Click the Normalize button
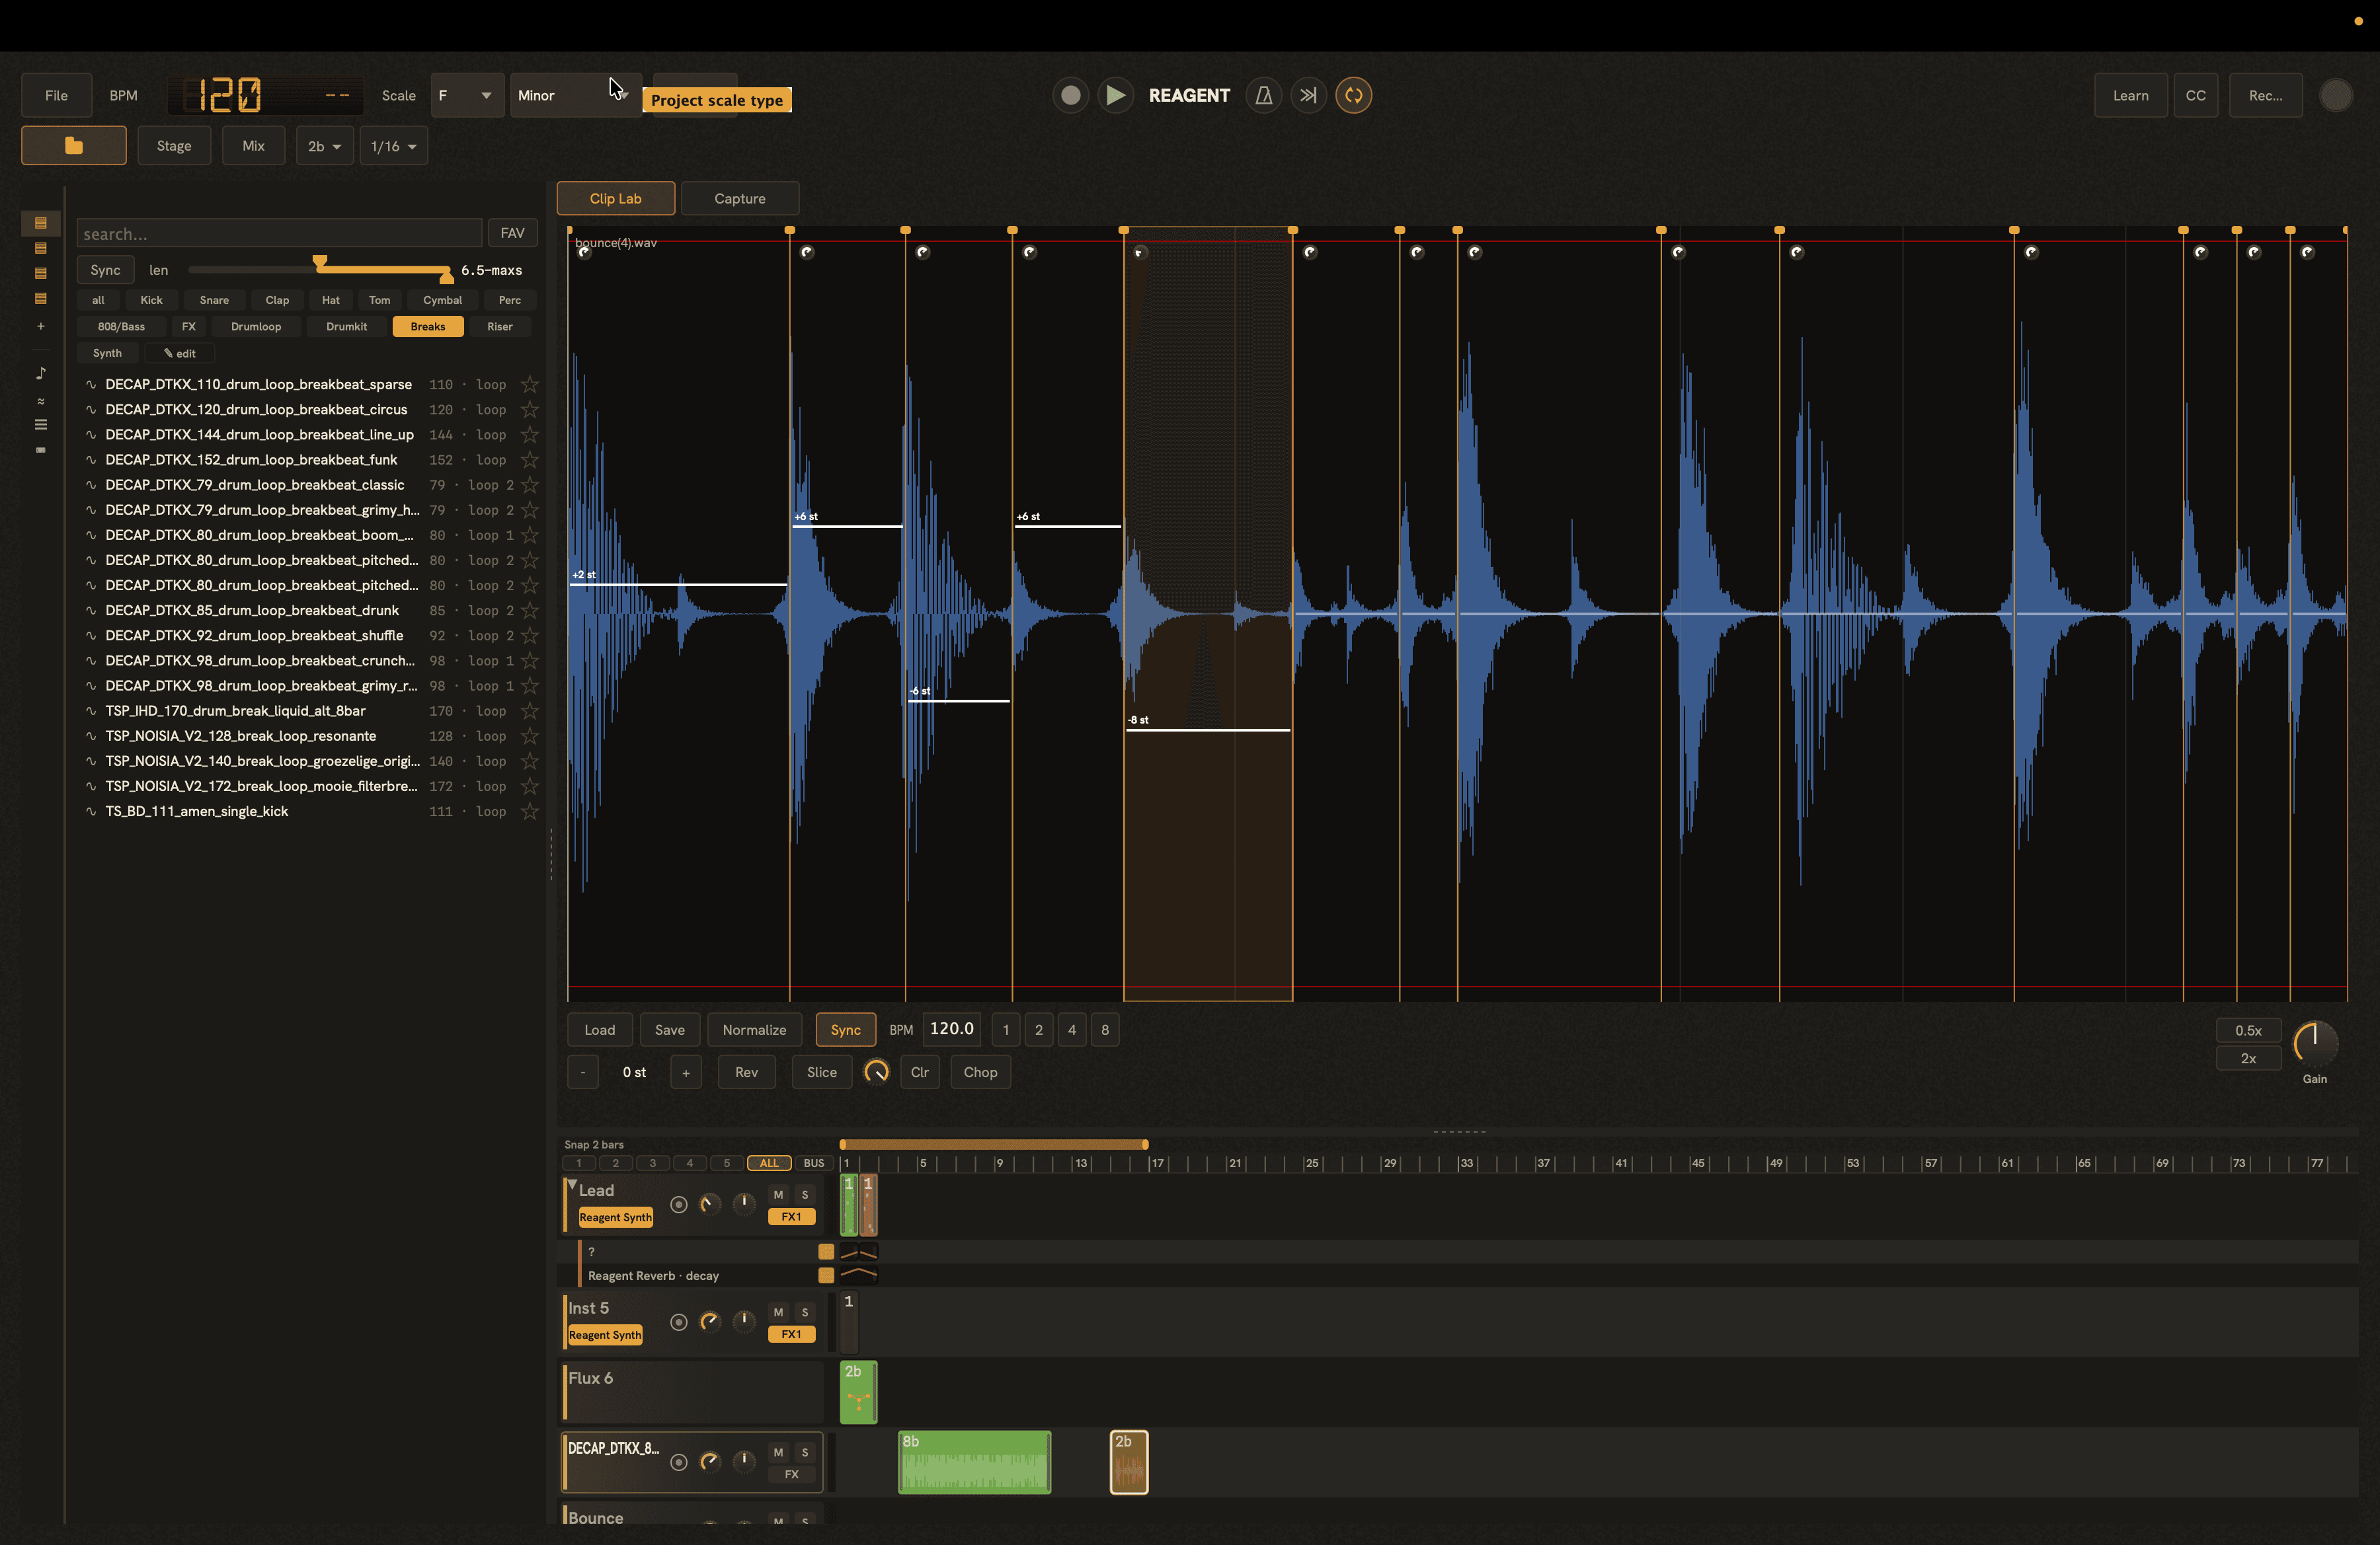This screenshot has width=2380, height=1545. [754, 1030]
